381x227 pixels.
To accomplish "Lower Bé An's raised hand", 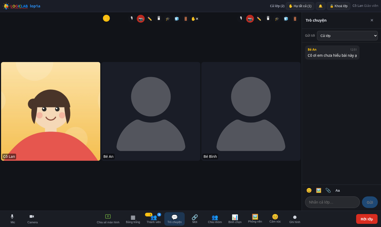I will tap(195, 19).
